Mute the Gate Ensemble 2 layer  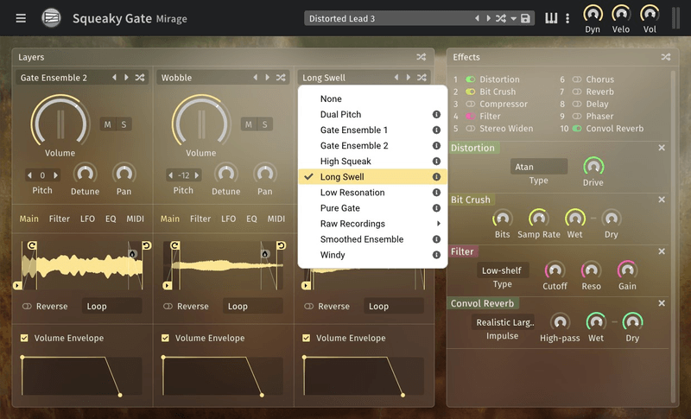click(x=108, y=124)
